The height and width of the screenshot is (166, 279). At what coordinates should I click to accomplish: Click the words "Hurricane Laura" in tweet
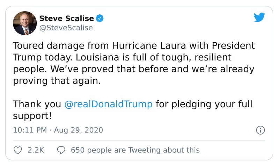[x=144, y=46]
